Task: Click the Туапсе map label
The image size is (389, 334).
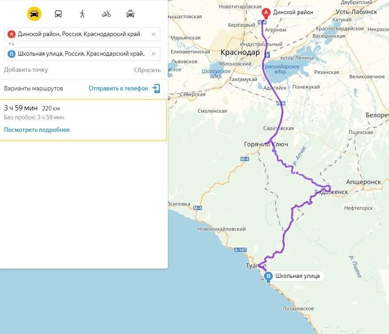Action: [x=256, y=266]
